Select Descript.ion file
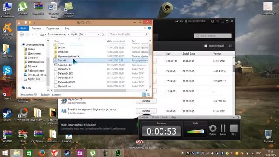279x157 pixels. point(101,86)
